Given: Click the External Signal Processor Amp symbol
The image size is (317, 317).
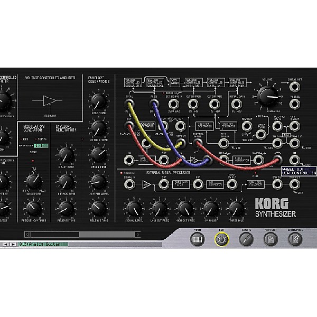Looking at the screenshot, I should 146,184.
